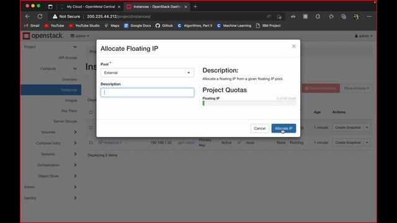The width and height of the screenshot is (397, 223).
Task: Open browser settings and more menu
Action: [369, 17]
